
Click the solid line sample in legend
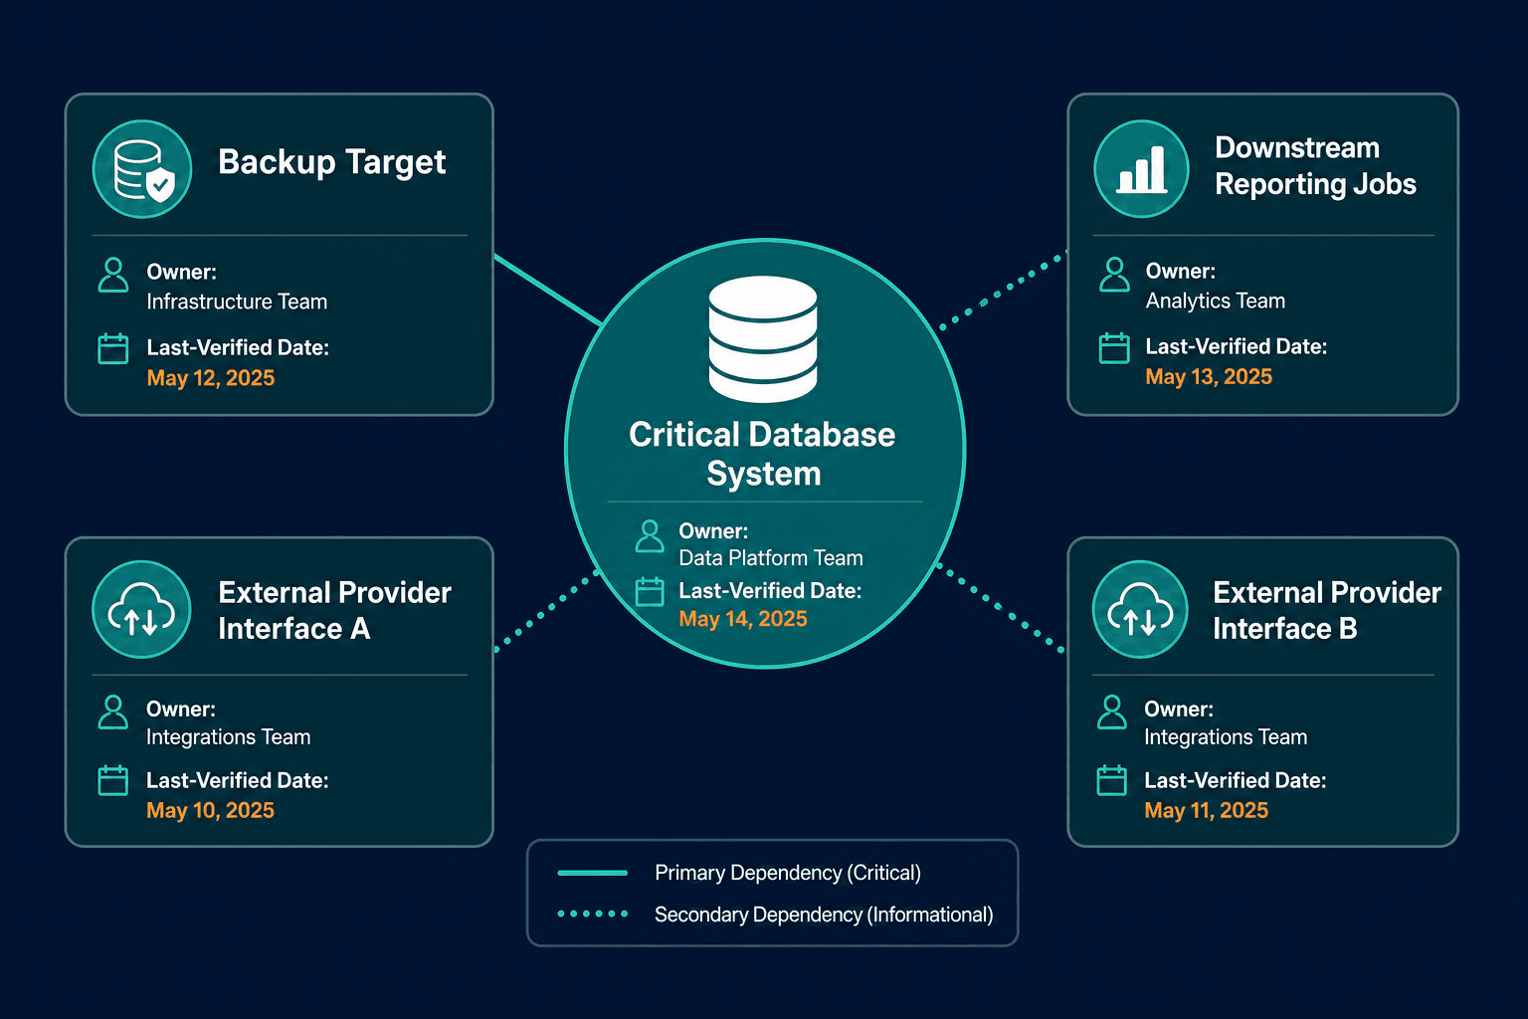(x=593, y=873)
